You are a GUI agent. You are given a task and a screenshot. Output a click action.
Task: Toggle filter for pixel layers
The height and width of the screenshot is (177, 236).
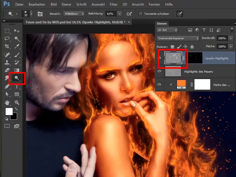[190, 30]
